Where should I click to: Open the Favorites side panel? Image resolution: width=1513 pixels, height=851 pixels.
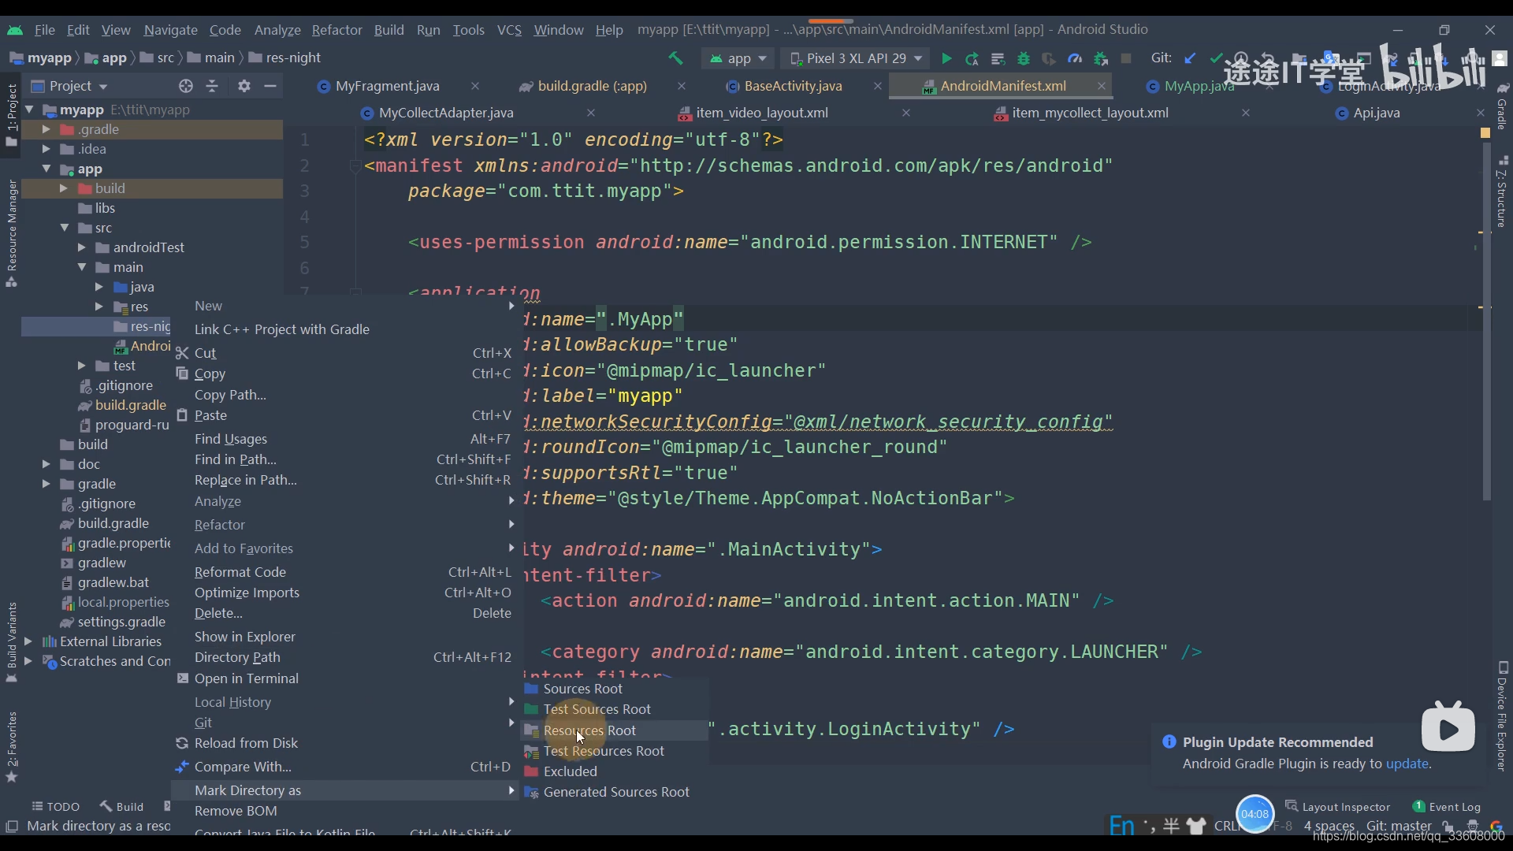pyautogui.click(x=11, y=746)
